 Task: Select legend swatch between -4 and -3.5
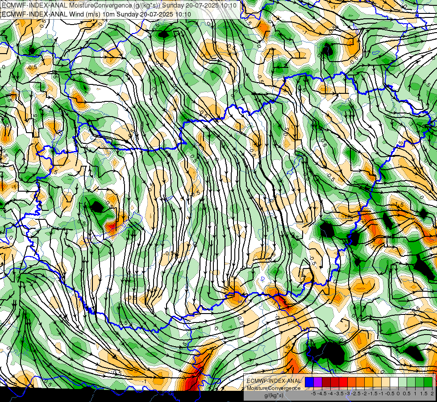pyautogui.click(x=335, y=382)
